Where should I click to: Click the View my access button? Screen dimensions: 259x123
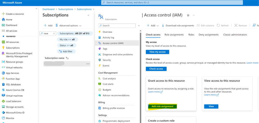click(x=157, y=52)
